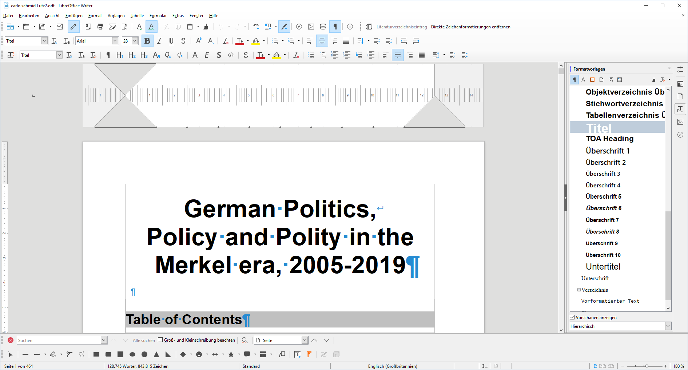Image resolution: width=688 pixels, height=370 pixels.
Task: Open the Datei menu
Action: [8, 16]
